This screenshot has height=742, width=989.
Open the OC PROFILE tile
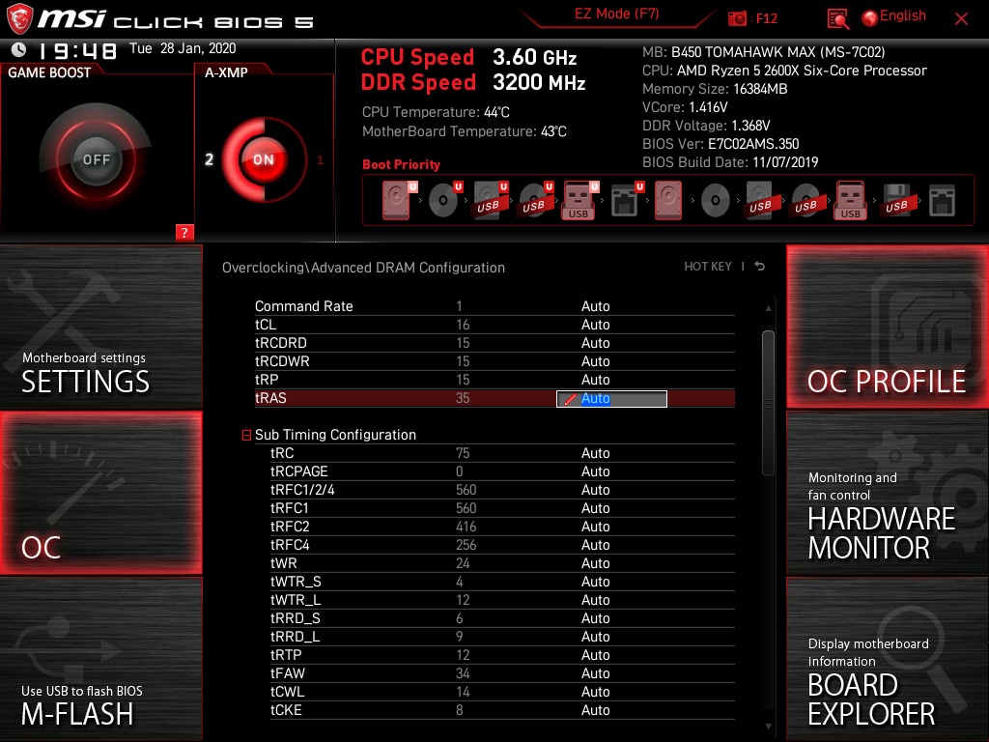click(x=888, y=327)
